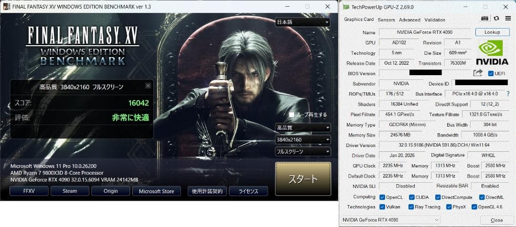The image size is (516, 227).
Task: Click the Digital Signature WHQL value
Action: (x=488, y=155)
